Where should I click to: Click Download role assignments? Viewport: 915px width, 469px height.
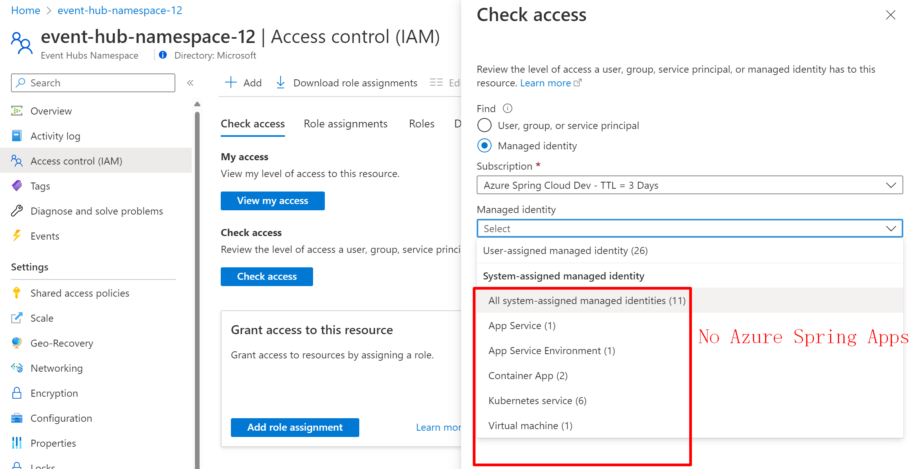[347, 83]
